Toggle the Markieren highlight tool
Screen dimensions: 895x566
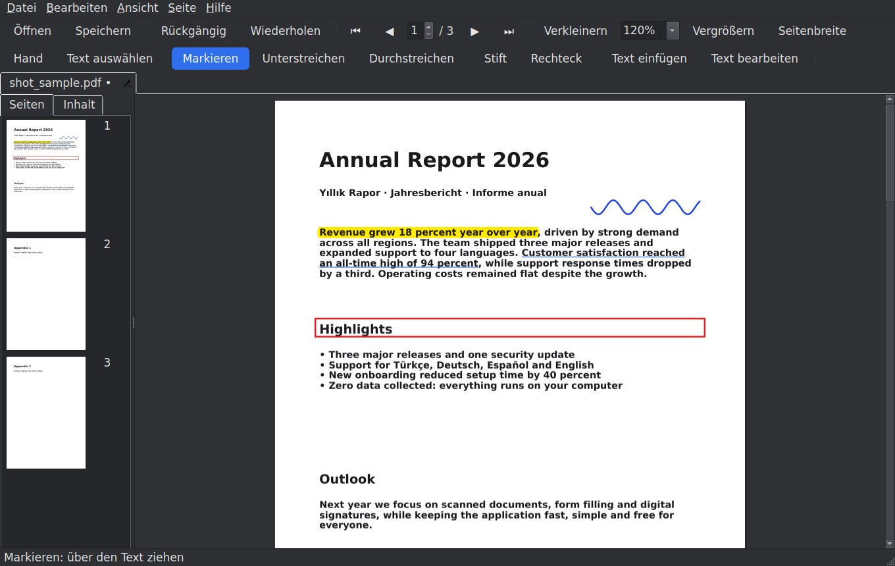point(211,59)
